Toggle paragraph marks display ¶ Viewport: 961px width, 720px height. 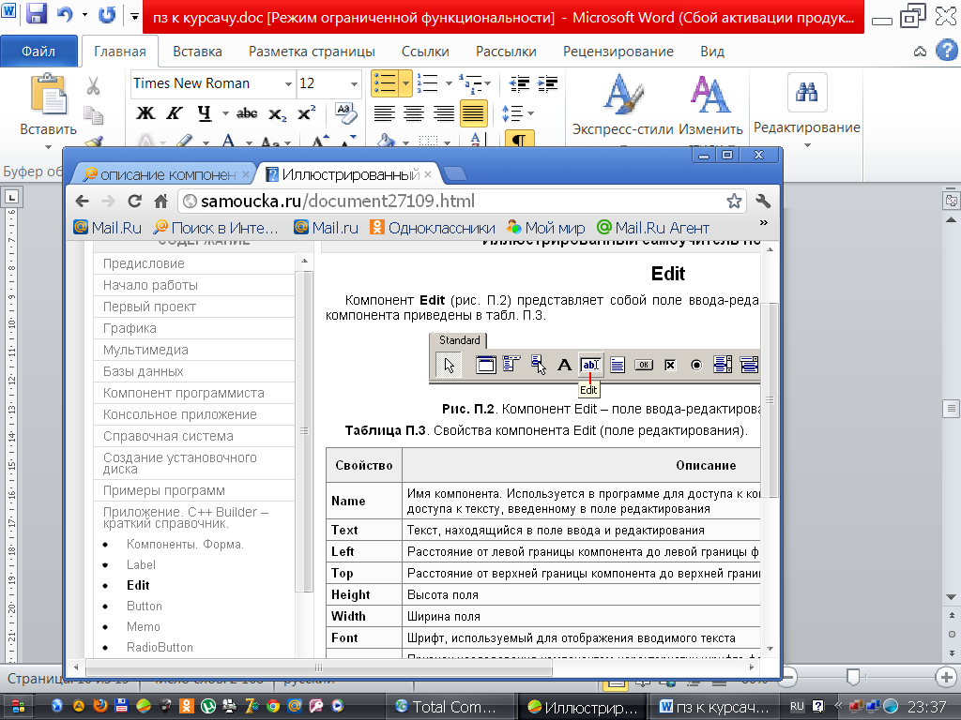coord(519,140)
